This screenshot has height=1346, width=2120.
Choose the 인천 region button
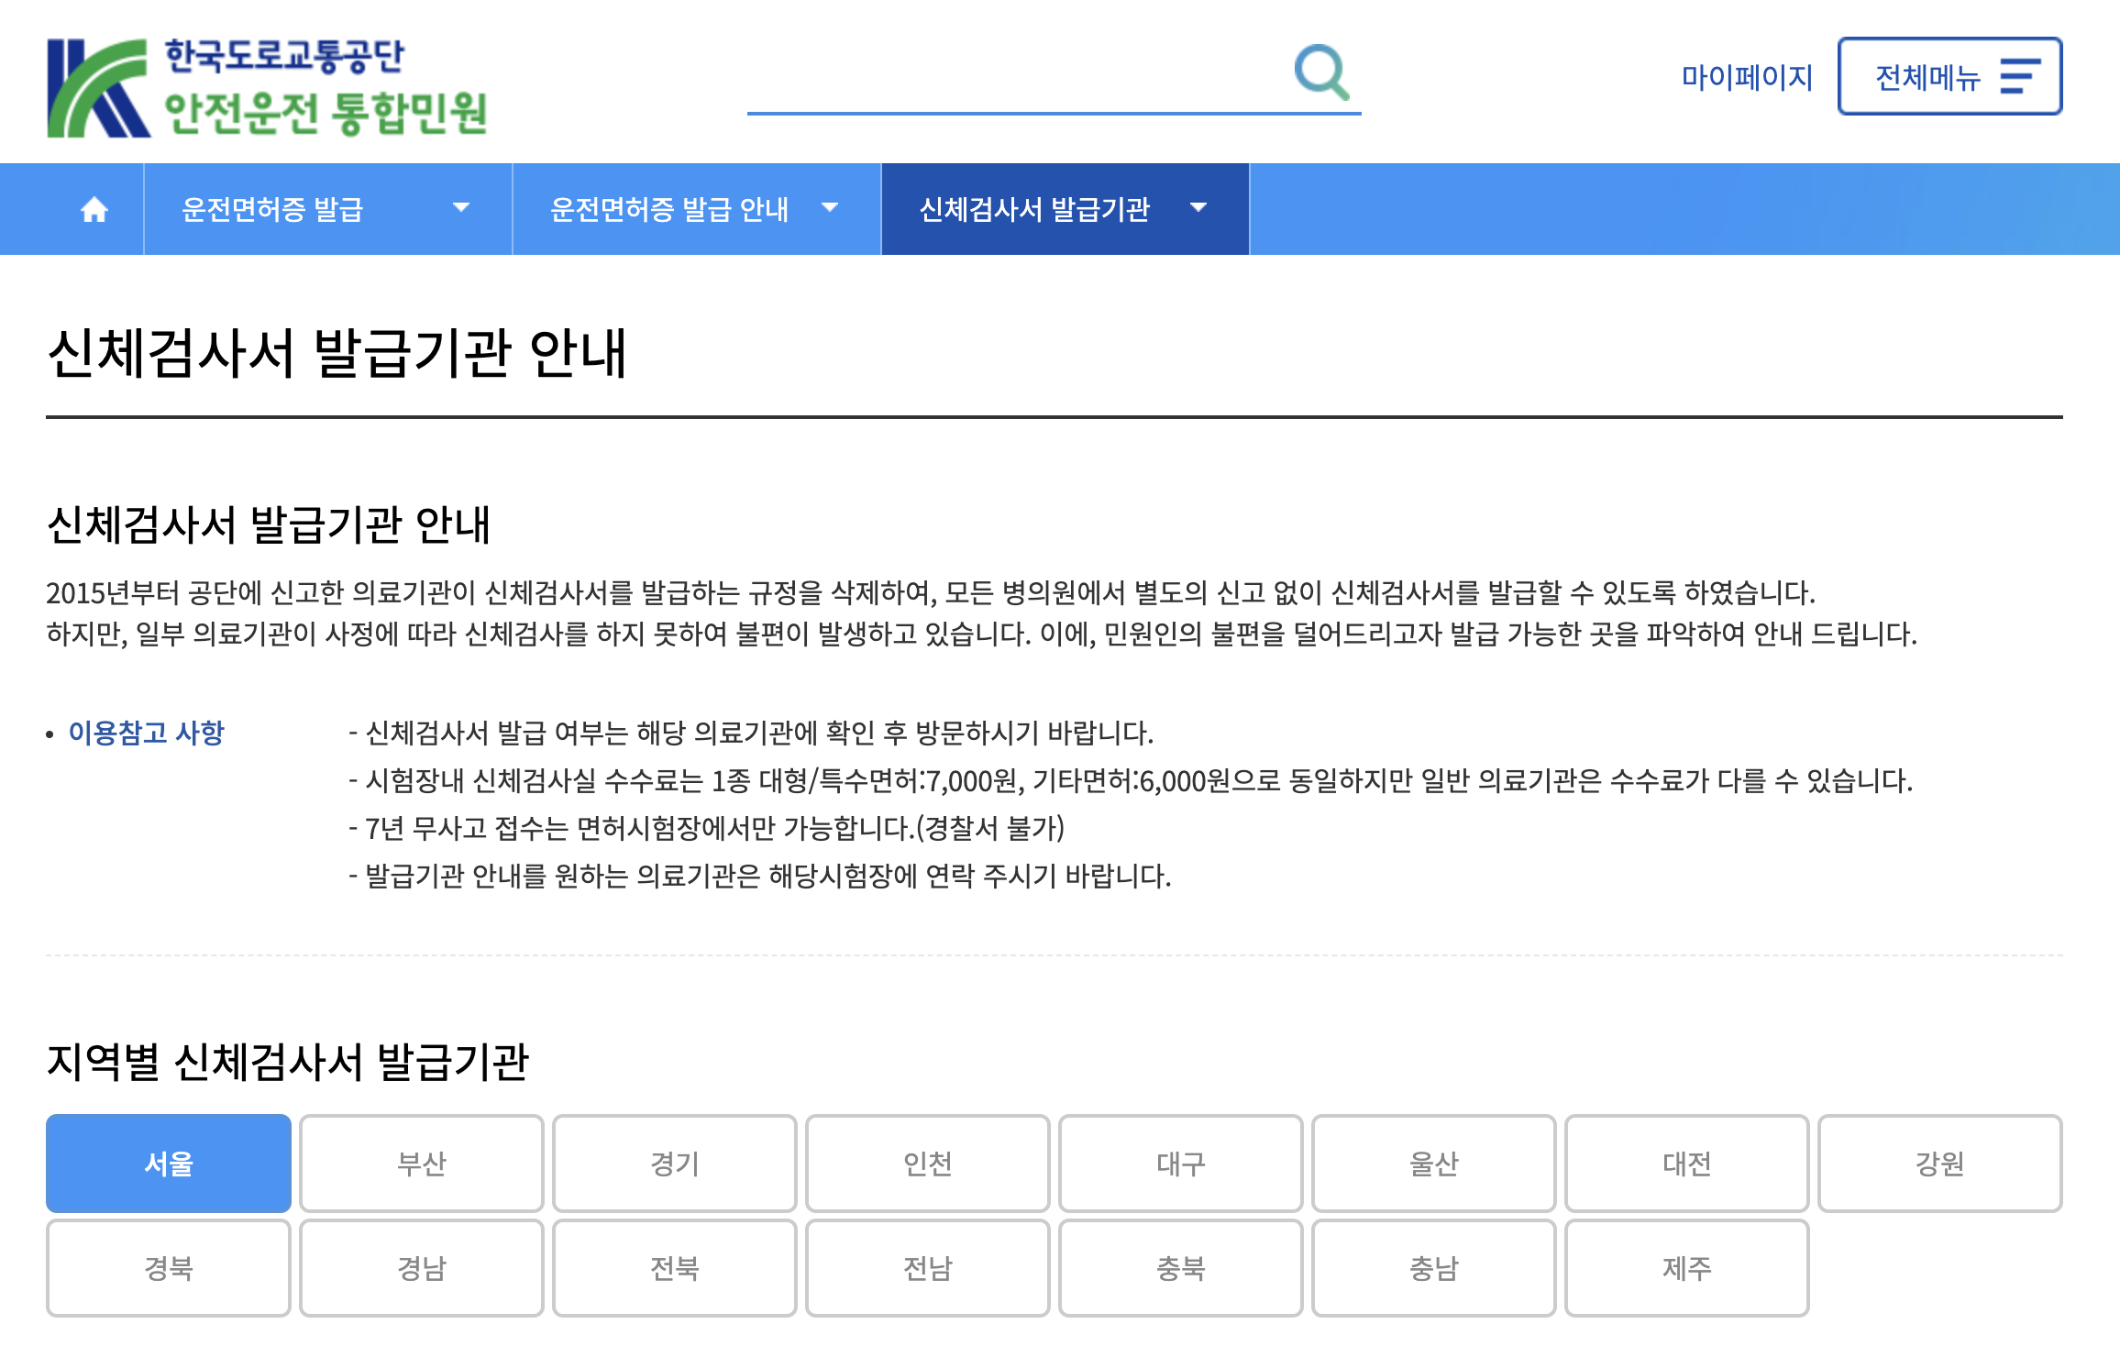[x=928, y=1164]
